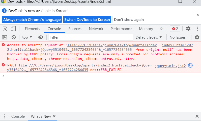Clear the console with the block icon
The height and width of the screenshot is (121, 201).
14,37
